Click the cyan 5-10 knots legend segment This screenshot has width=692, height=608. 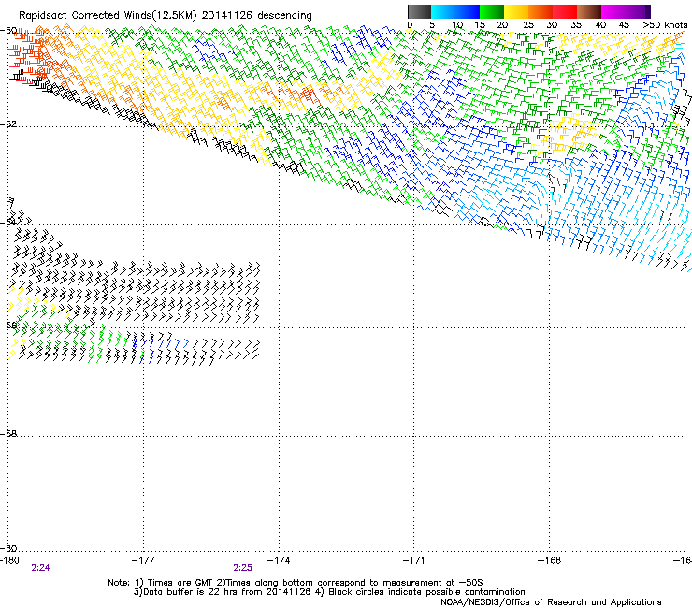pos(443,11)
